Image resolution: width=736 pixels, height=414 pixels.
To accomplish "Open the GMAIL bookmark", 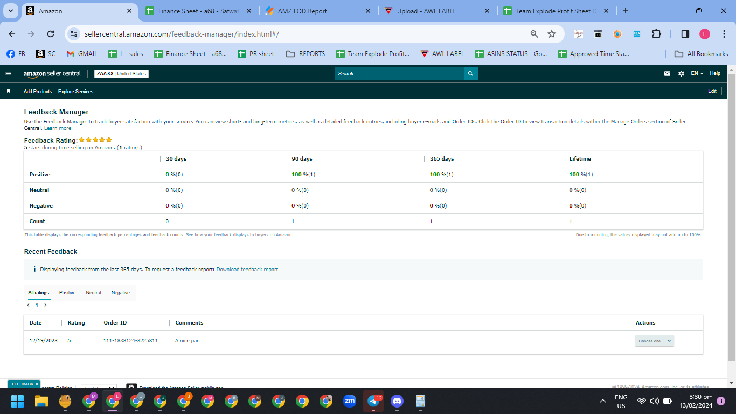I will 82,54.
